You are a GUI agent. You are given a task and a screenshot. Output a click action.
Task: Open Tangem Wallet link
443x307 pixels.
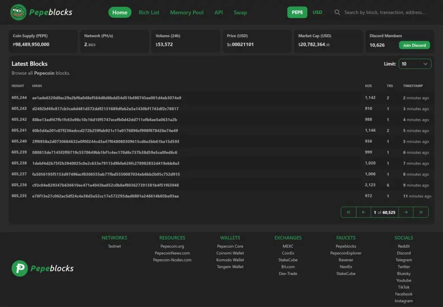point(230,267)
